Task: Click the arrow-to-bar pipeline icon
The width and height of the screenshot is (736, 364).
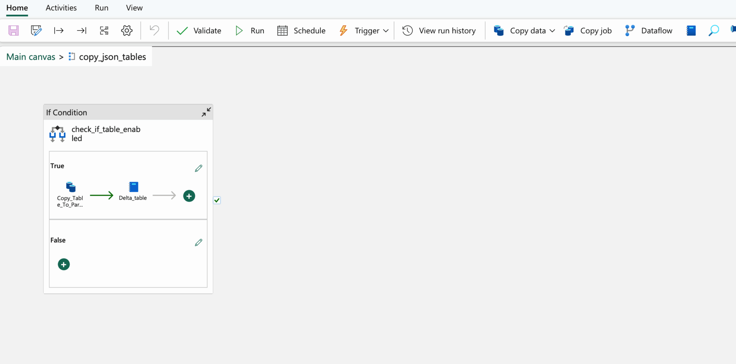Action: (82, 30)
